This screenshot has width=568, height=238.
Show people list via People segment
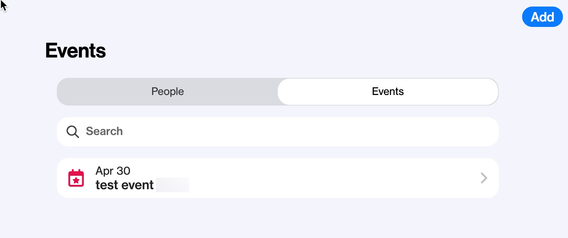coord(167,91)
